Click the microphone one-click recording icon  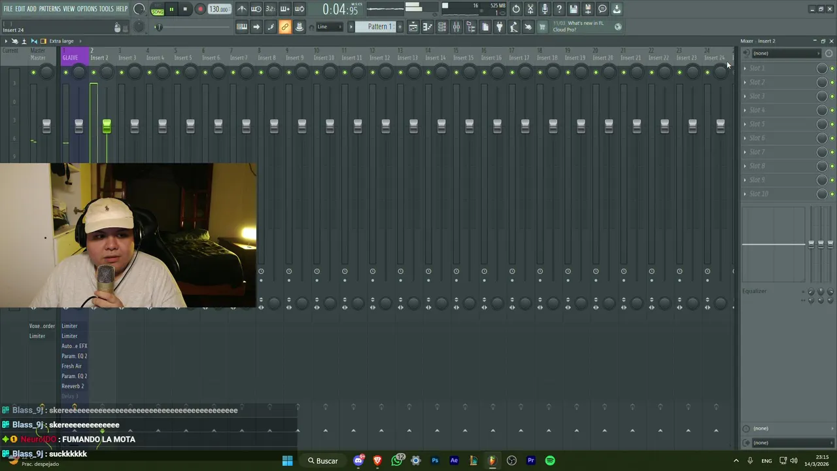[545, 9]
